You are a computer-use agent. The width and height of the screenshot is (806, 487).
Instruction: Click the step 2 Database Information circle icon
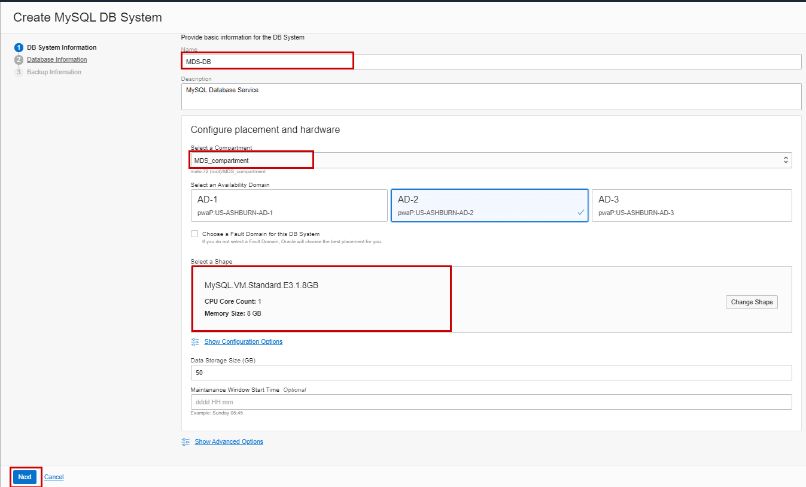19,59
